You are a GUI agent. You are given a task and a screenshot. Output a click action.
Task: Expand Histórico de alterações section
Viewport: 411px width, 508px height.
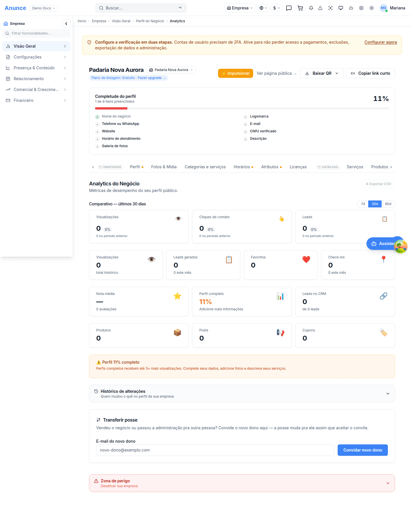tap(242, 394)
